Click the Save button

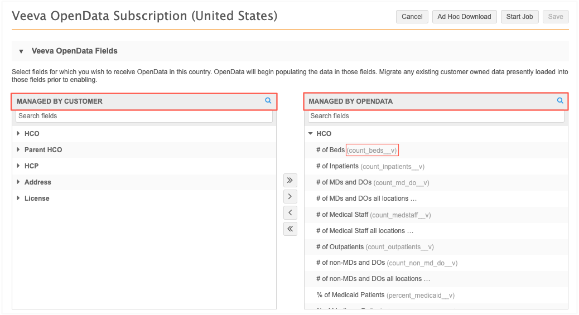click(x=556, y=17)
